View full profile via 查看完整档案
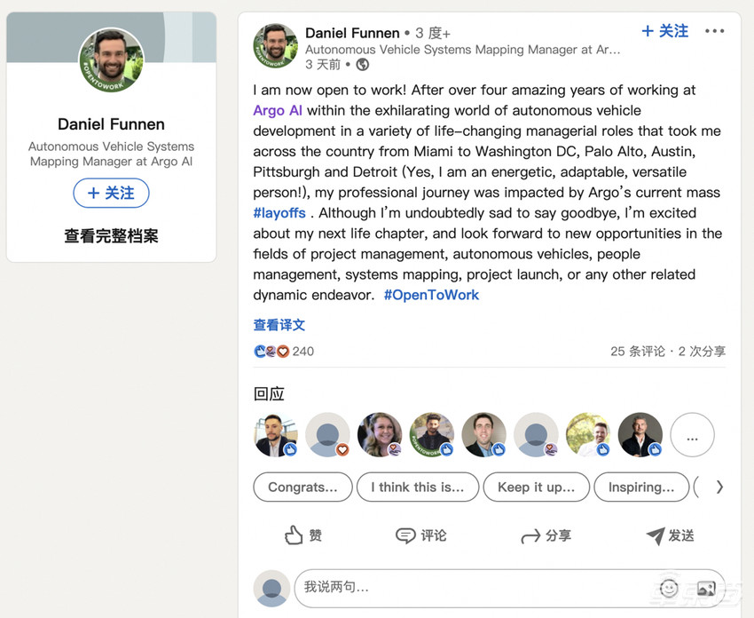 tap(111, 236)
